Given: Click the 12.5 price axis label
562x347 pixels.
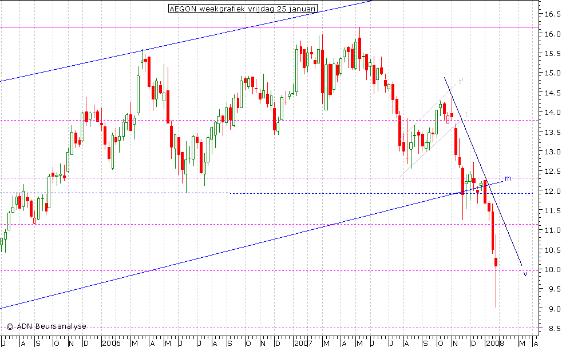Looking at the screenshot, I should tap(552, 171).
